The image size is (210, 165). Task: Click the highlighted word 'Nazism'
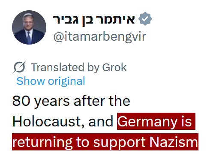click(174, 142)
